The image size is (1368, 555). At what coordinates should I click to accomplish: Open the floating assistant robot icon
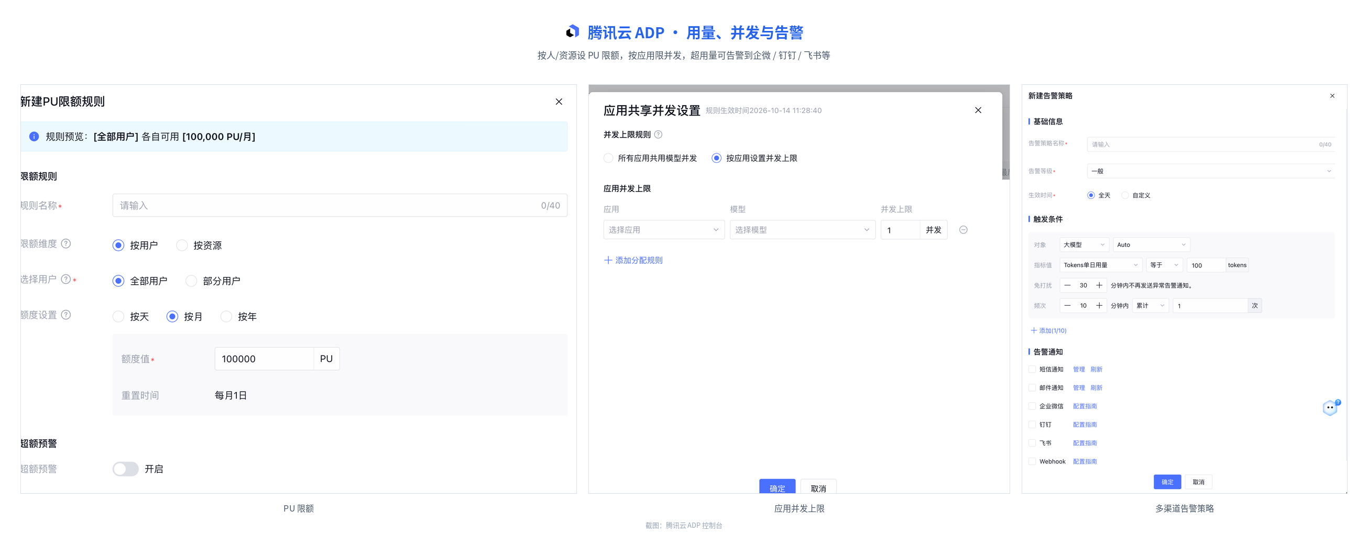click(1330, 407)
